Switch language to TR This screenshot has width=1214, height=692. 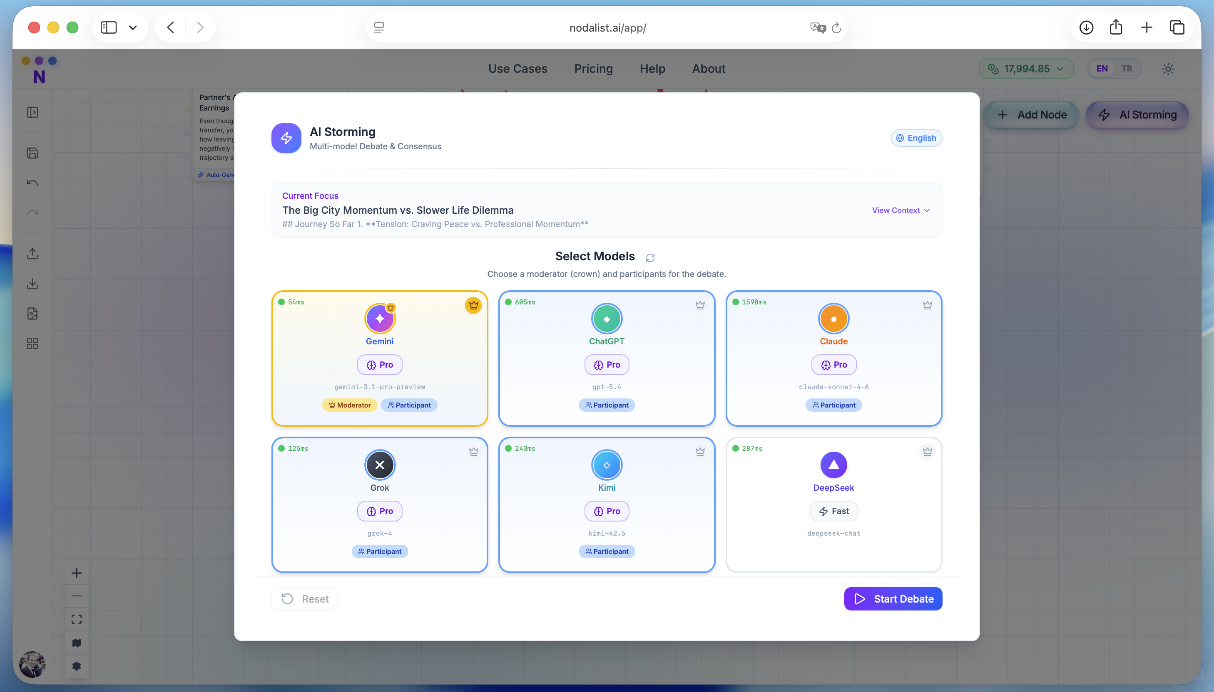point(1127,69)
